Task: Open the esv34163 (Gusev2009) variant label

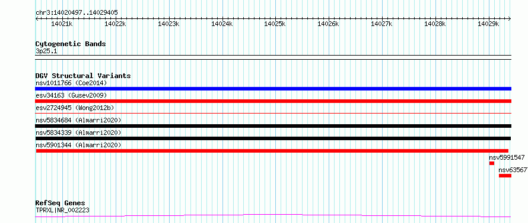Action: (71, 95)
